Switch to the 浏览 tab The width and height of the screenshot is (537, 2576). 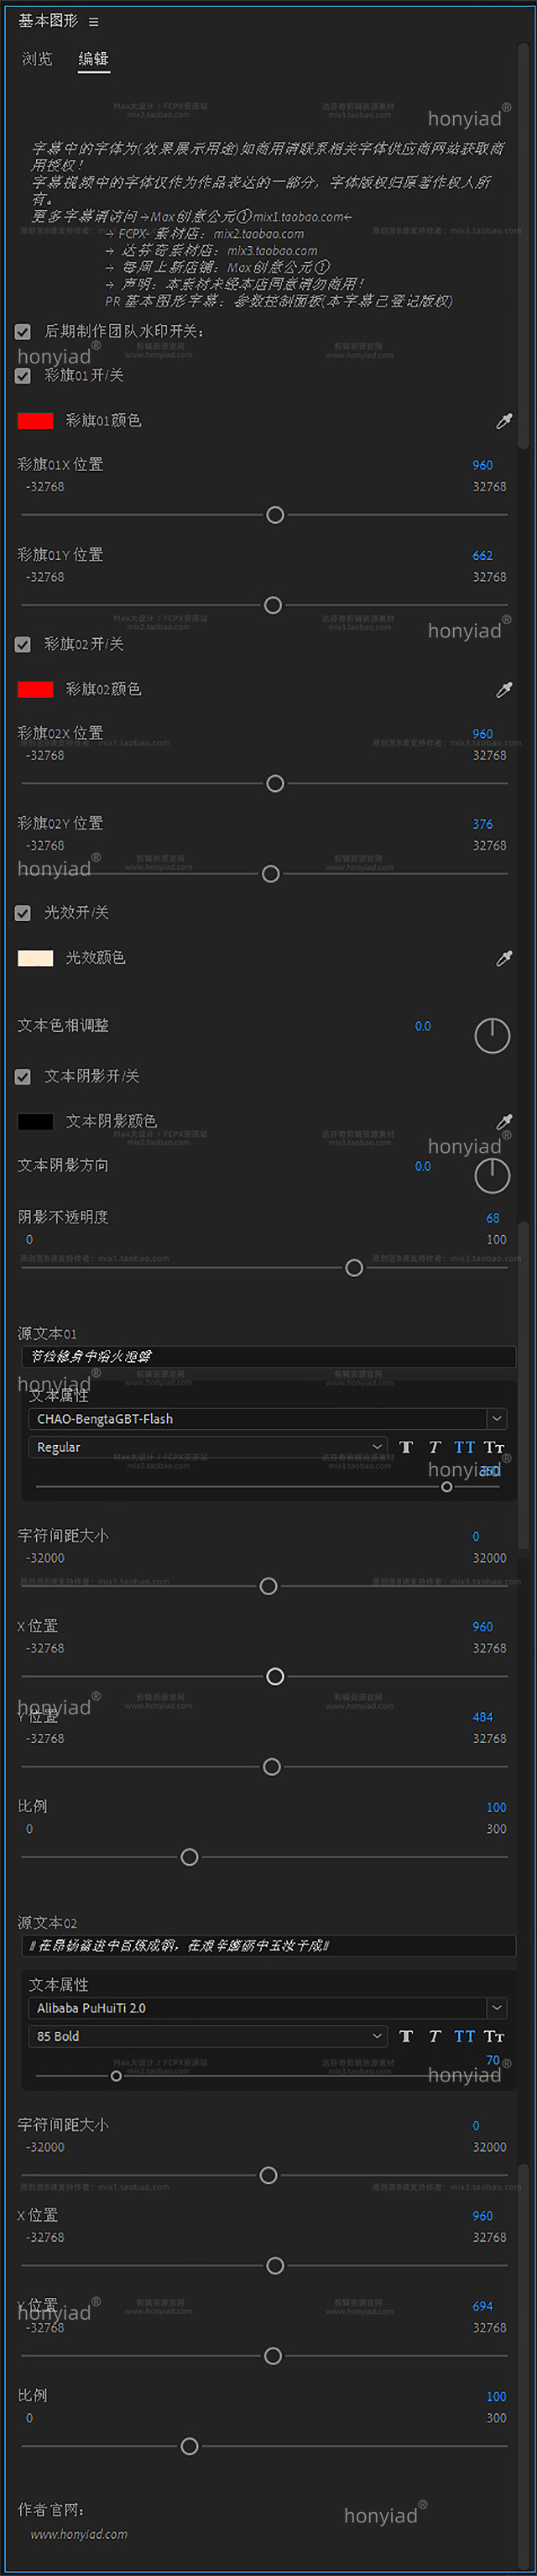click(x=37, y=59)
